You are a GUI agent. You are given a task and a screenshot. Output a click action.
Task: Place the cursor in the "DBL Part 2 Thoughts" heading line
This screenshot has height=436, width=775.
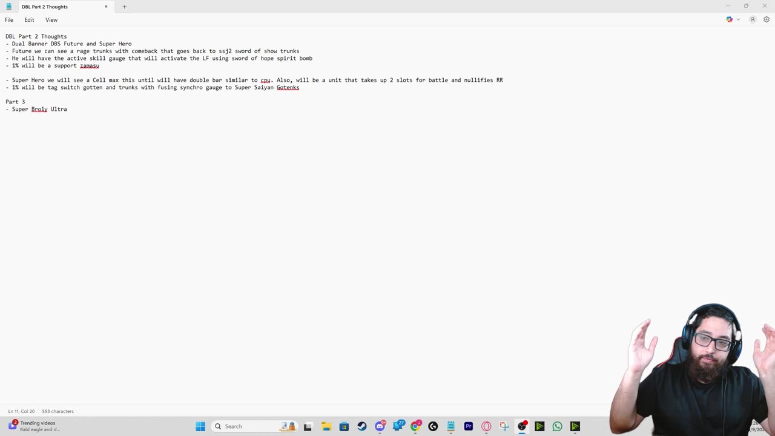point(36,36)
